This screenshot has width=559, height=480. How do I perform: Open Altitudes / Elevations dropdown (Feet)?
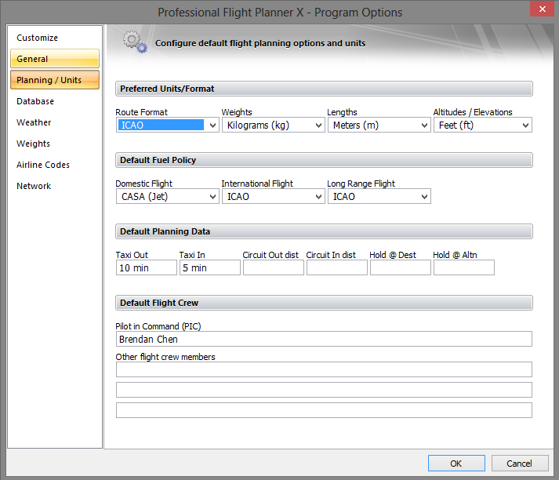483,125
